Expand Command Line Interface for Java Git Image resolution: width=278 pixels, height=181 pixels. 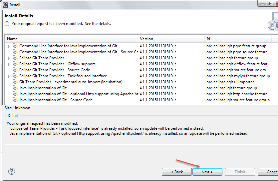point(9,46)
